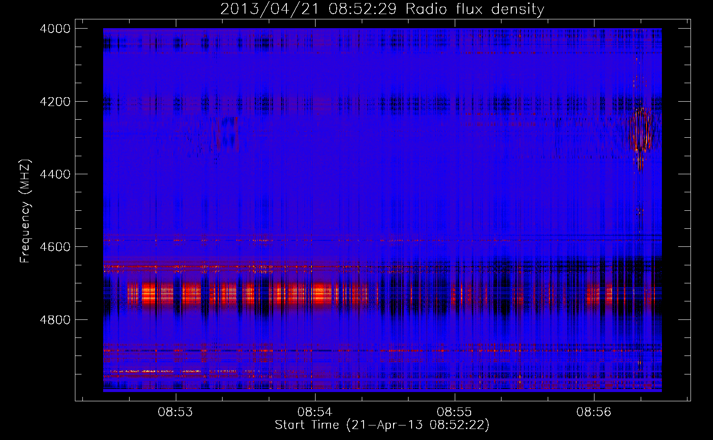Select the 4400 frequency axis label
Viewport: 713px width, 440px height.
[x=55, y=174]
